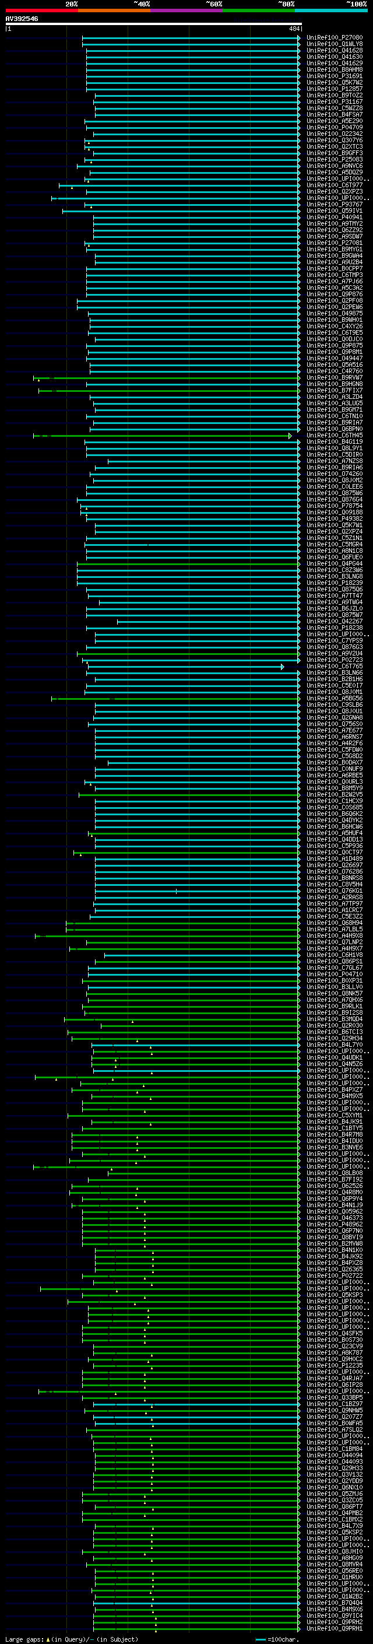Select hit label UniRef100_Q9P876
373x1644 pixels.
tap(334, 294)
